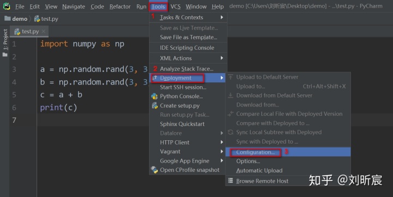The image size is (393, 197).
Task: Open IDE Scripting Console
Action: coord(188,47)
